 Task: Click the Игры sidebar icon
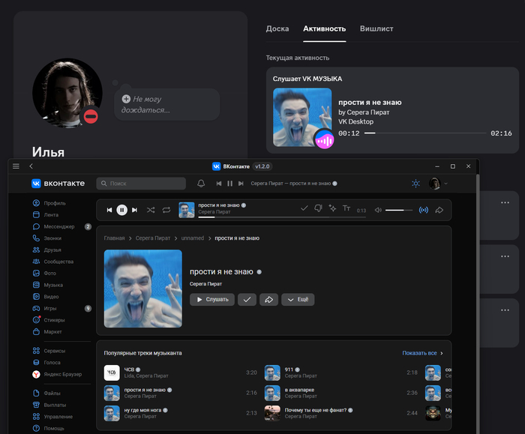36,308
